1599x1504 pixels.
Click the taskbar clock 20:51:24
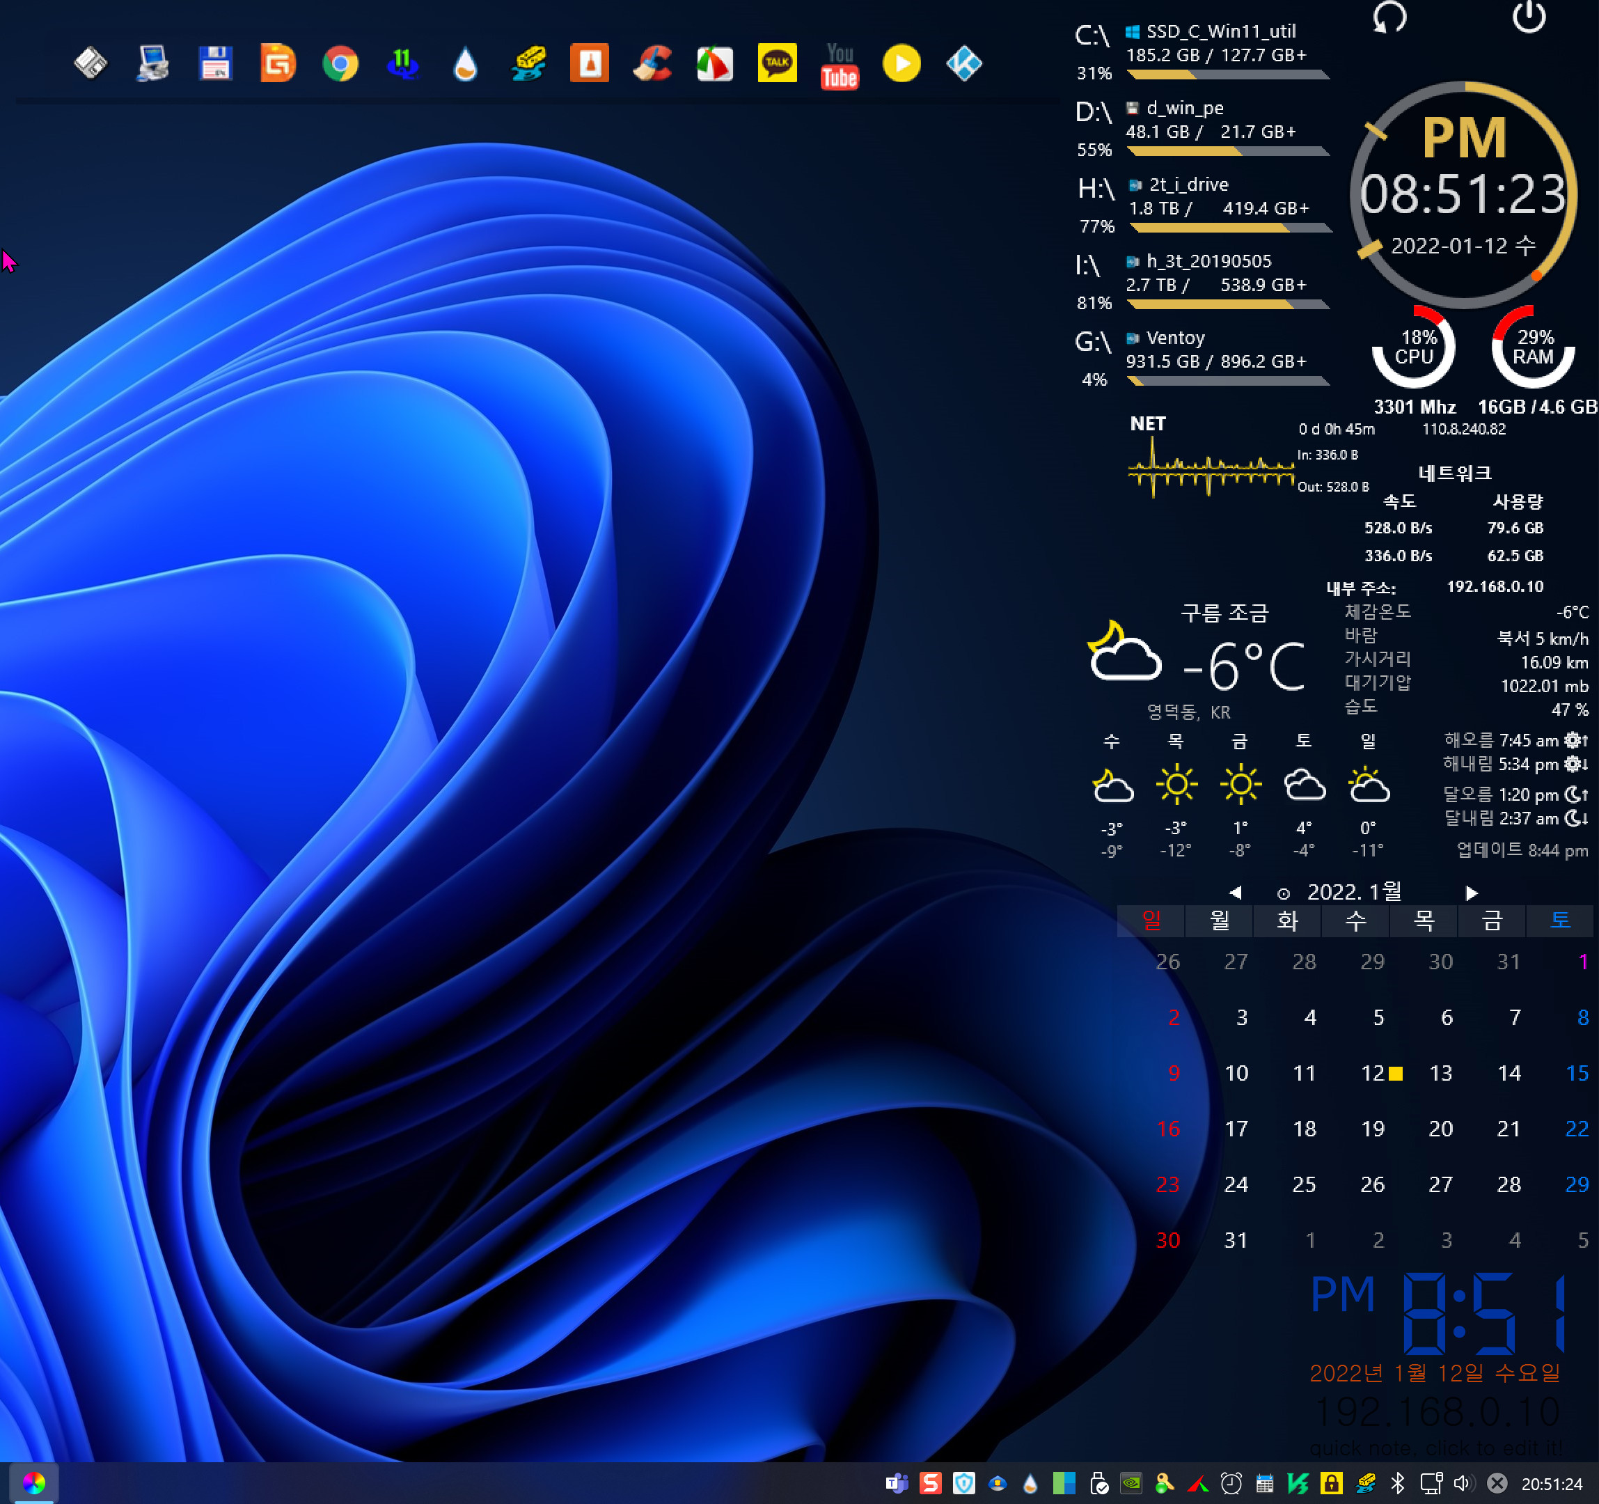[1552, 1484]
